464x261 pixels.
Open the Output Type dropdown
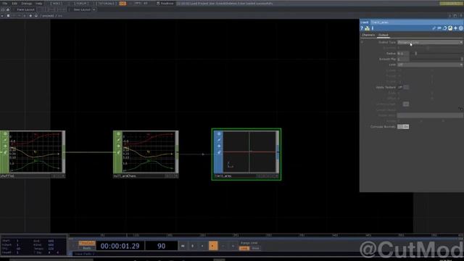coord(430,42)
